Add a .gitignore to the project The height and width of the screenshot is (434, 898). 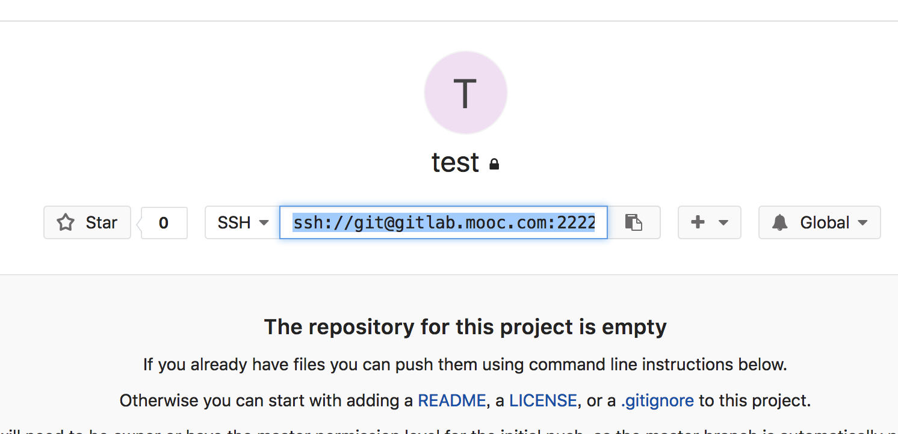pyautogui.click(x=657, y=400)
